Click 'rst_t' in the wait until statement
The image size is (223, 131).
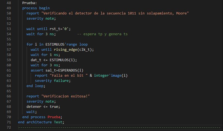pos(54,29)
